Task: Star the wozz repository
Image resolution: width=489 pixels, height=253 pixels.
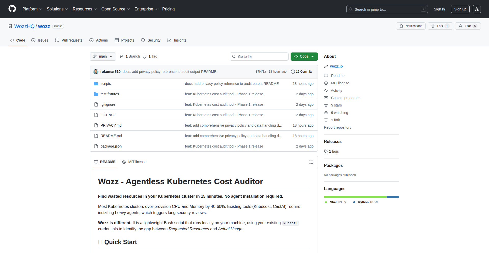Action: [x=468, y=26]
